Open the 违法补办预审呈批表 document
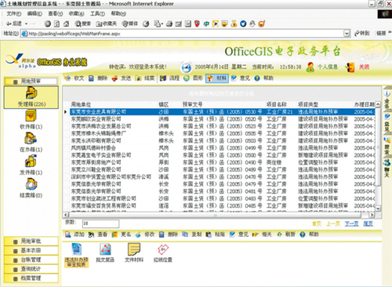This screenshot has width=392, height=287. (77, 255)
